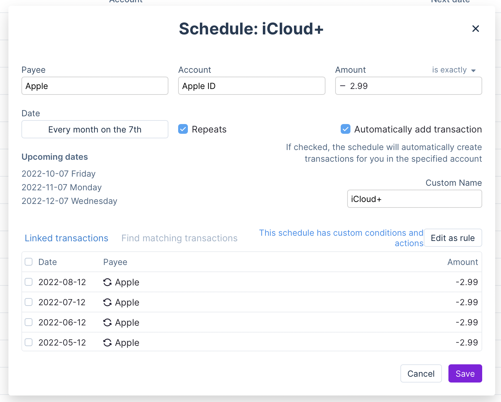
Task: Check the 2022-06-12 transaction checkbox
Action: click(29, 322)
